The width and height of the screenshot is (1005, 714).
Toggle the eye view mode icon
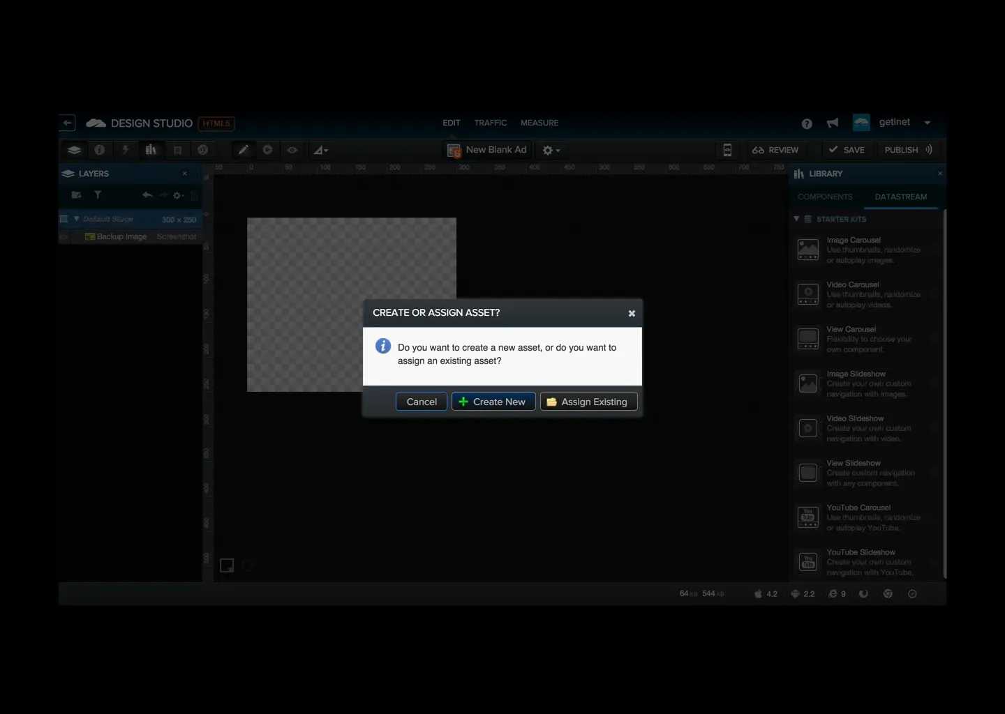click(x=292, y=150)
